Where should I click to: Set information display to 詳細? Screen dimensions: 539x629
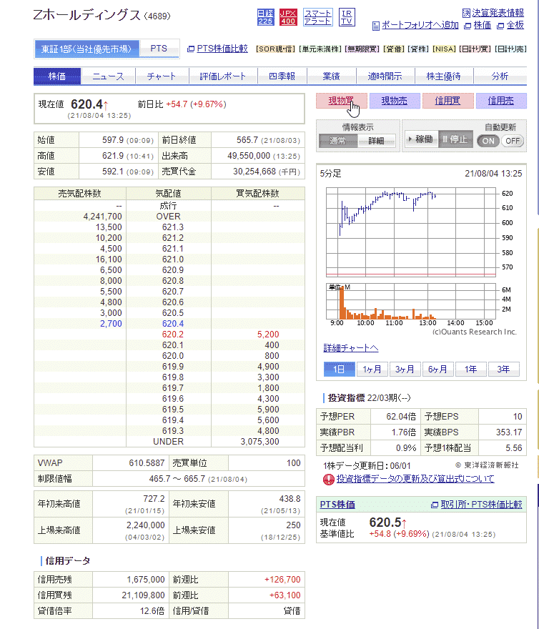point(376,141)
